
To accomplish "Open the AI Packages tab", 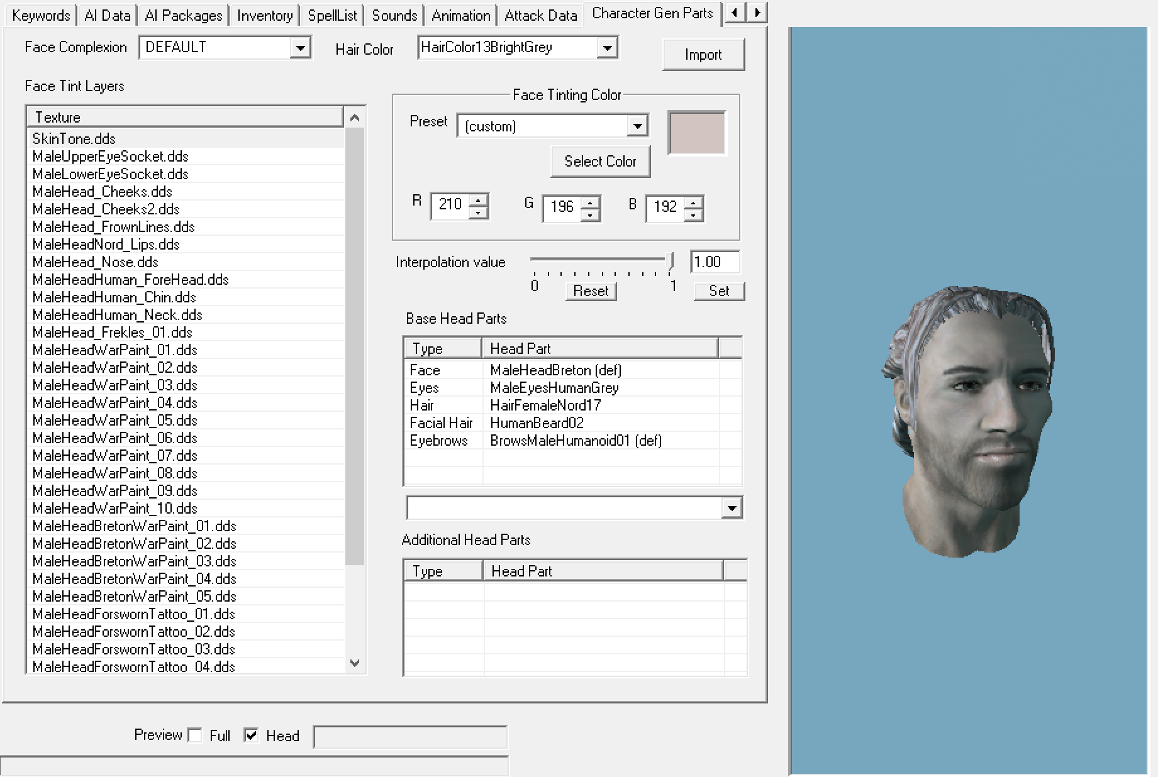I will [184, 15].
